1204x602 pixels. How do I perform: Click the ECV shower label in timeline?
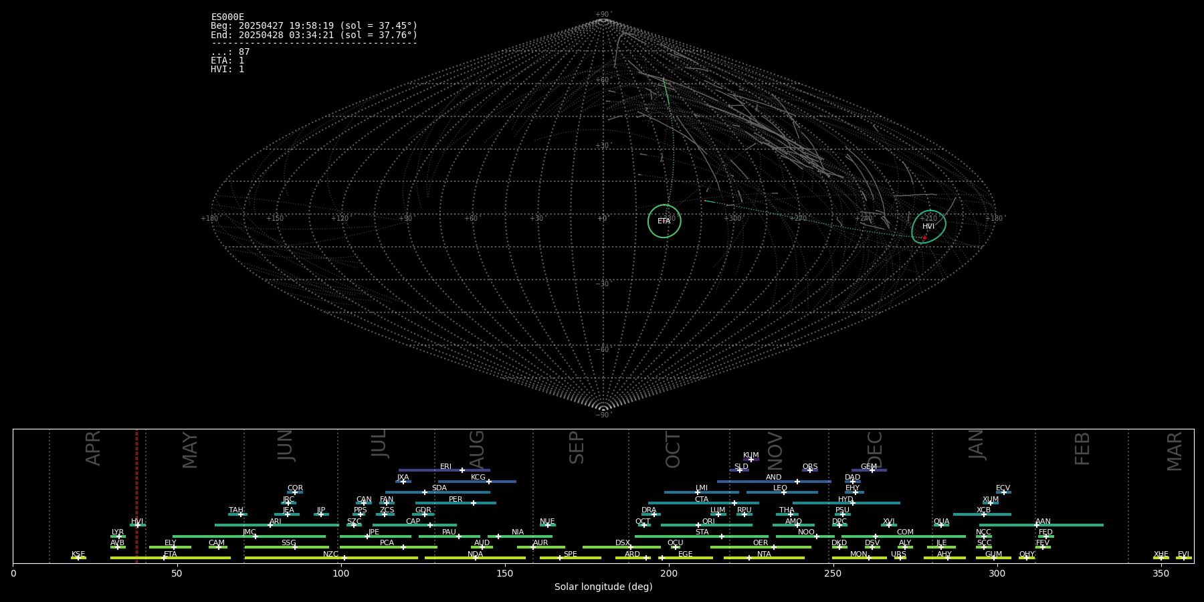(x=1003, y=488)
